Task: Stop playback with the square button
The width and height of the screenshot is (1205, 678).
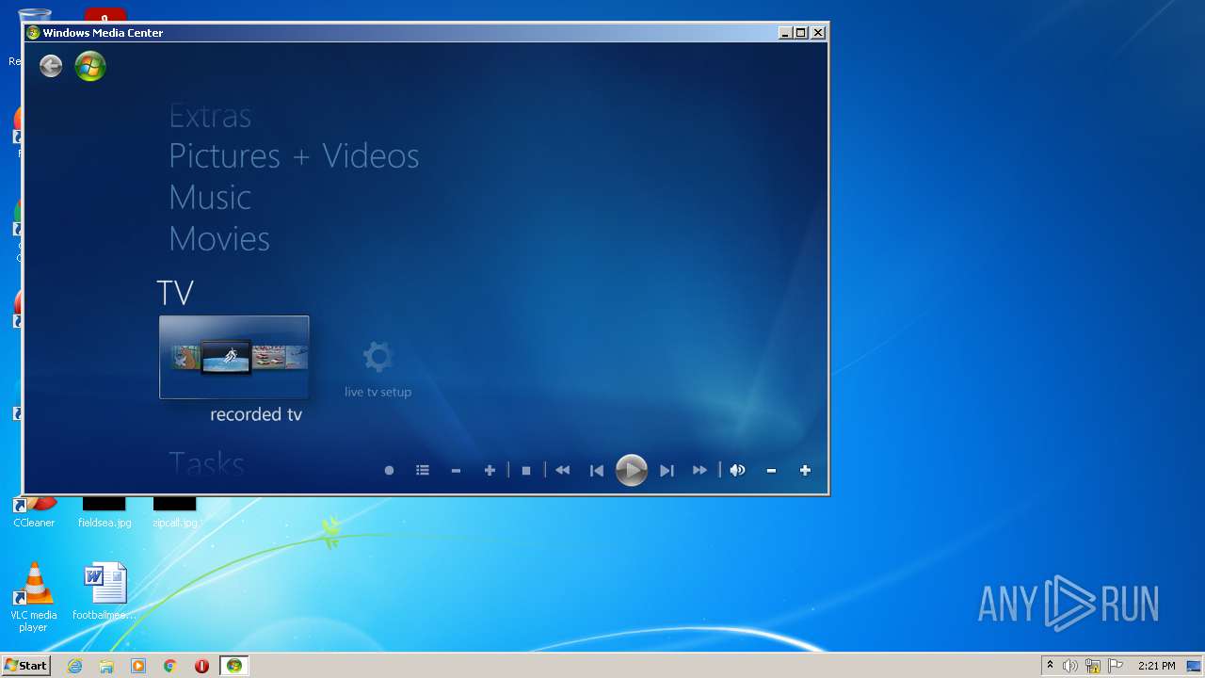Action: (x=526, y=471)
